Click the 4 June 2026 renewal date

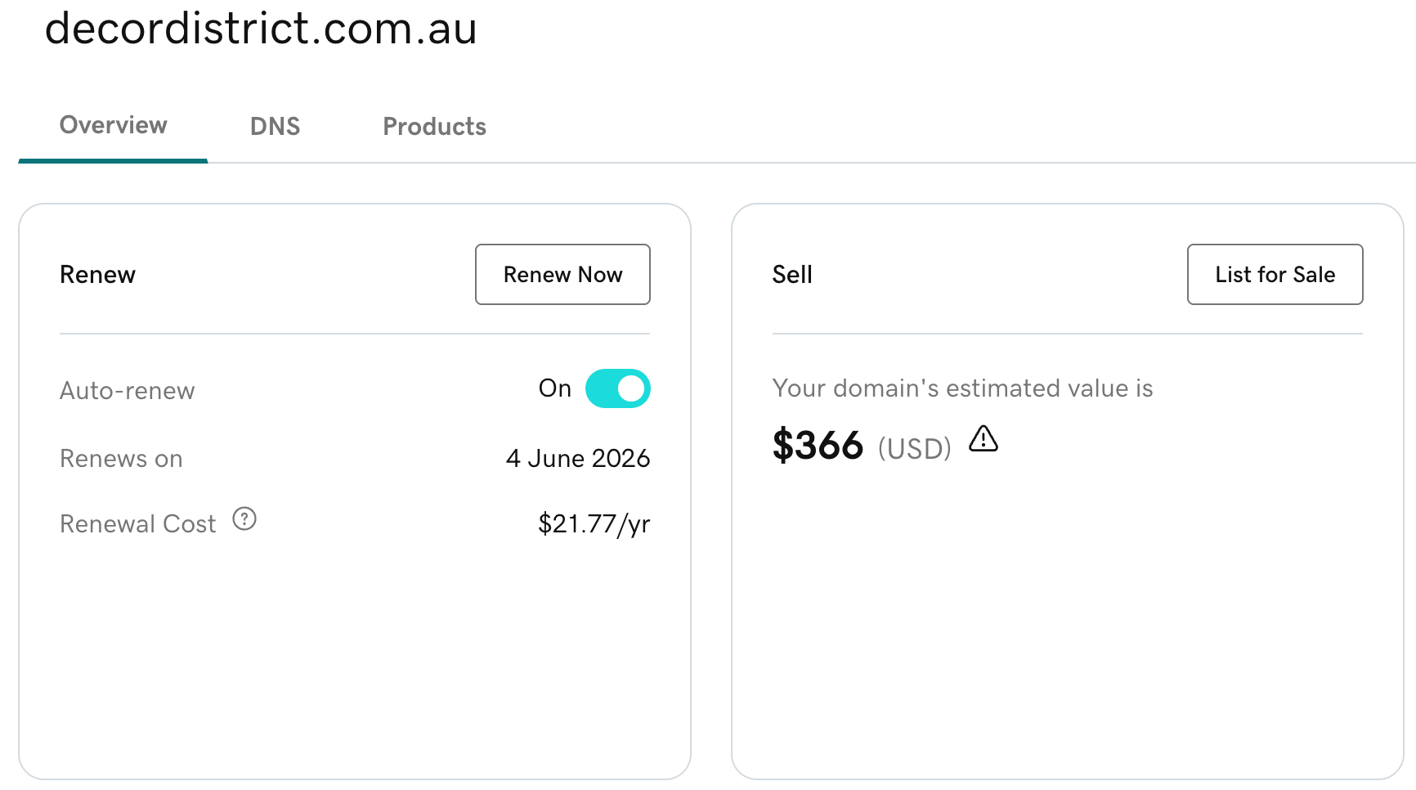tap(578, 458)
